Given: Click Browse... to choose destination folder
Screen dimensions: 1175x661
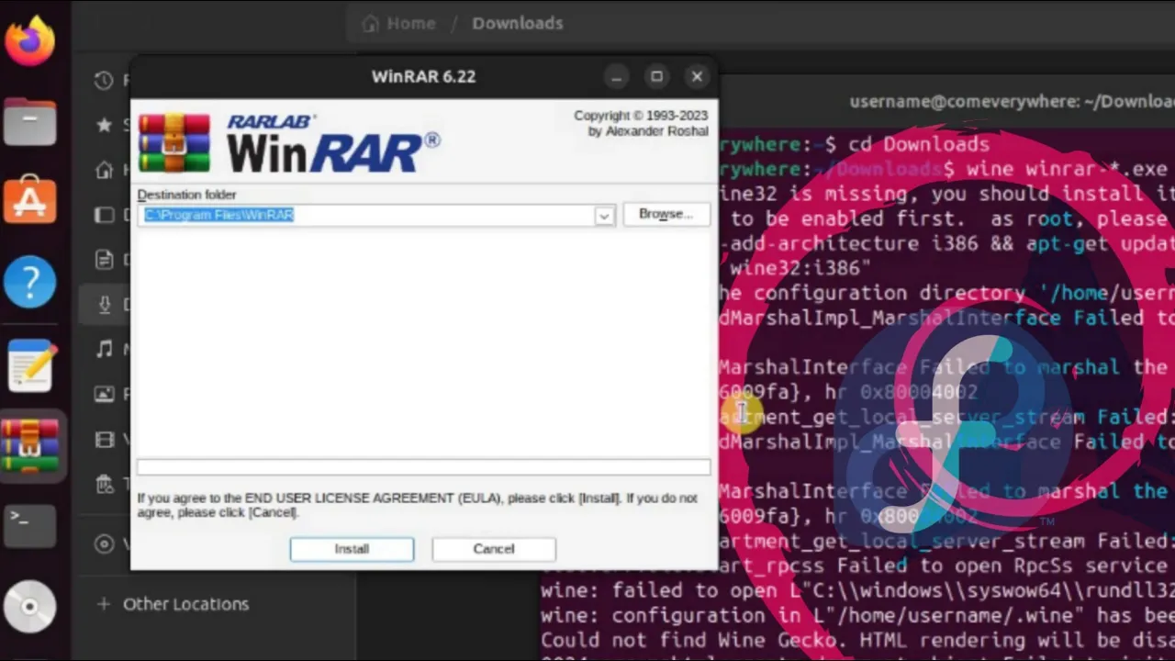Looking at the screenshot, I should [666, 214].
